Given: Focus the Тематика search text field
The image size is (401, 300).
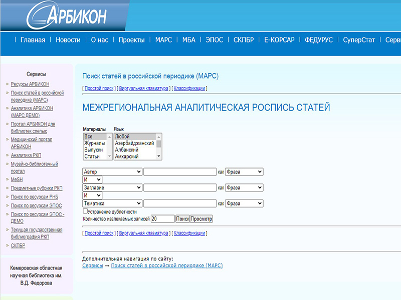Looking at the screenshot, I should tap(180, 203).
